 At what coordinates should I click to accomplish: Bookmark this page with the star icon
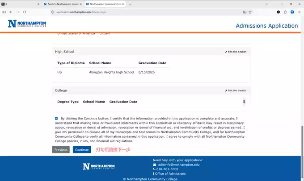click(x=250, y=12)
